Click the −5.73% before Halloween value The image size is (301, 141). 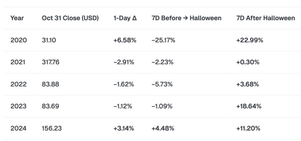click(x=162, y=84)
